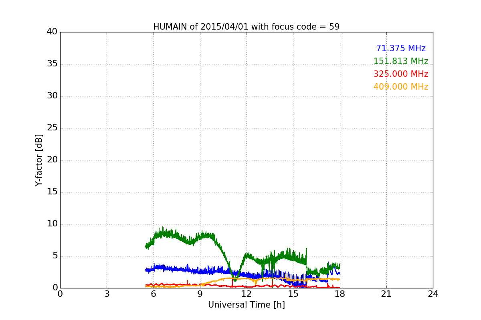Click y-axis tick value 30
481x320 pixels.
coord(52,96)
